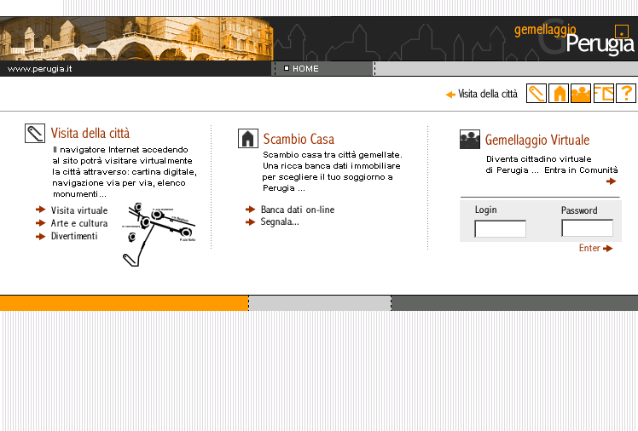Click the arrow bullet beside Segnala...
638x431 pixels.
(250, 221)
